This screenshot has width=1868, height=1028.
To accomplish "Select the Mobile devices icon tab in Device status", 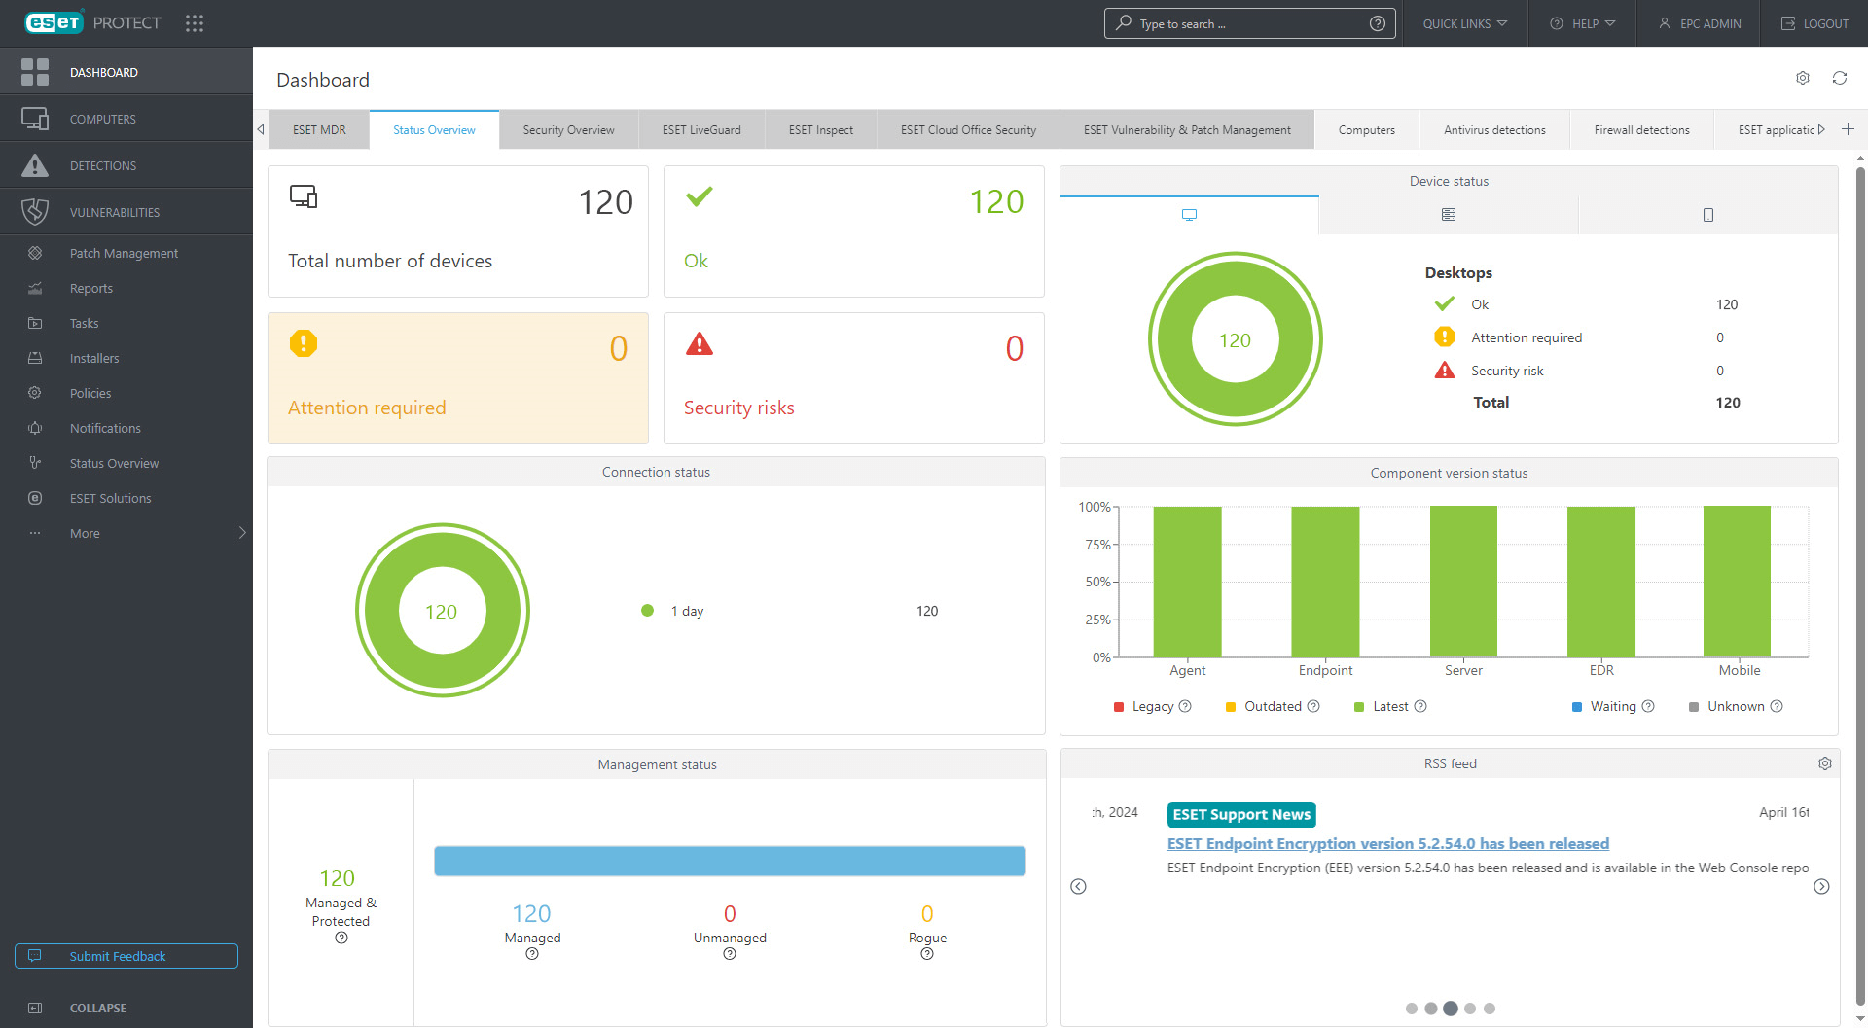I will 1708,215.
